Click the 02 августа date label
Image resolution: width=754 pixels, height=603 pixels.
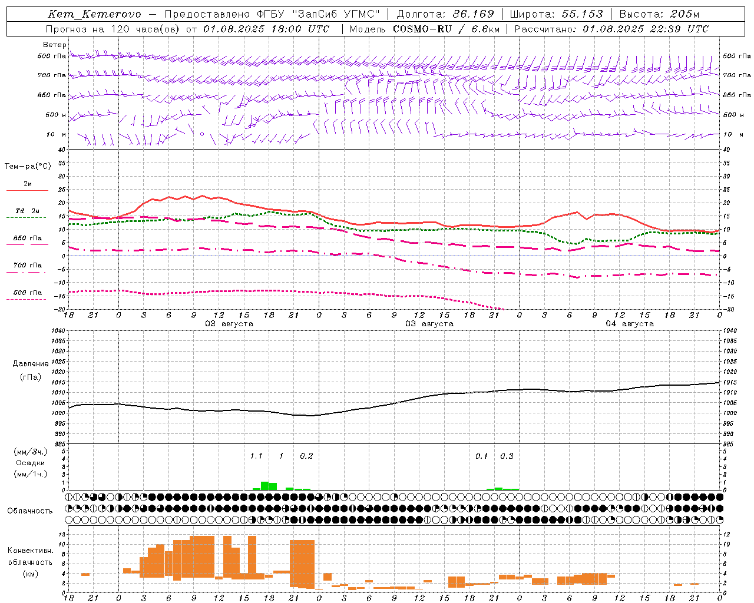point(229,324)
